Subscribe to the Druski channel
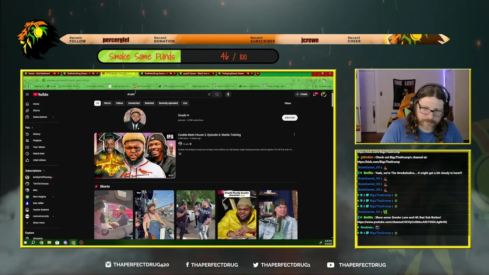The height and width of the screenshot is (275, 489). 290,118
